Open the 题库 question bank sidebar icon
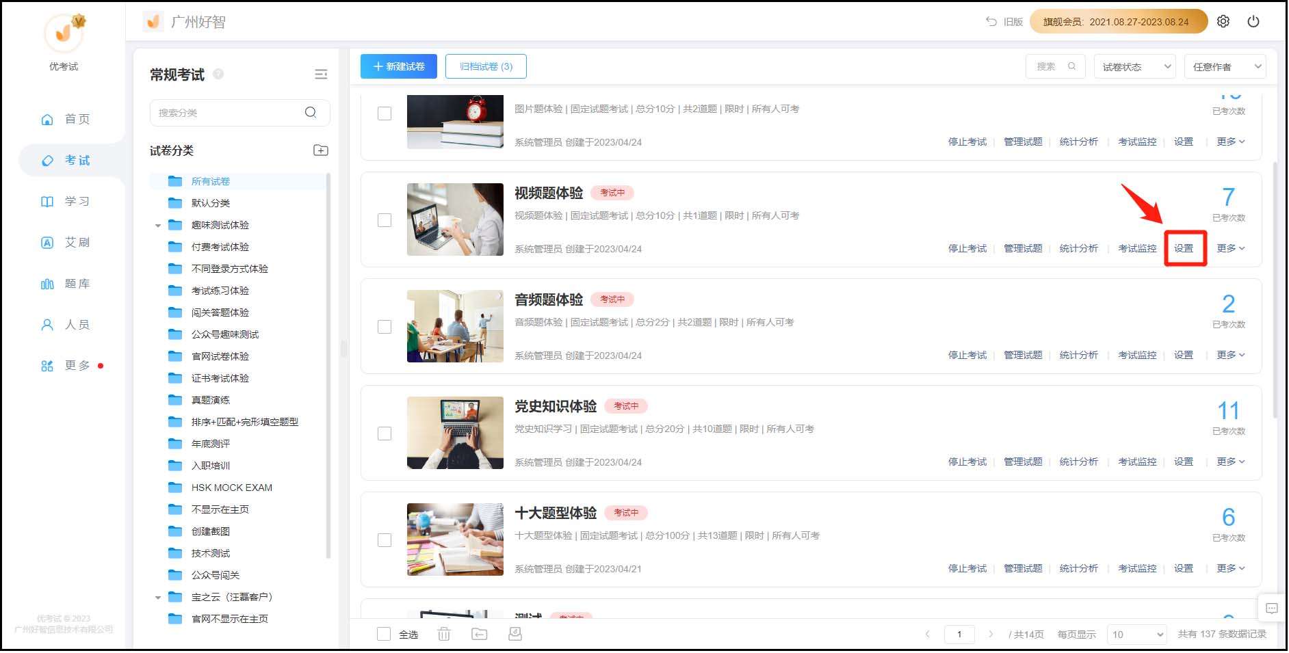The width and height of the screenshot is (1289, 653). (66, 283)
